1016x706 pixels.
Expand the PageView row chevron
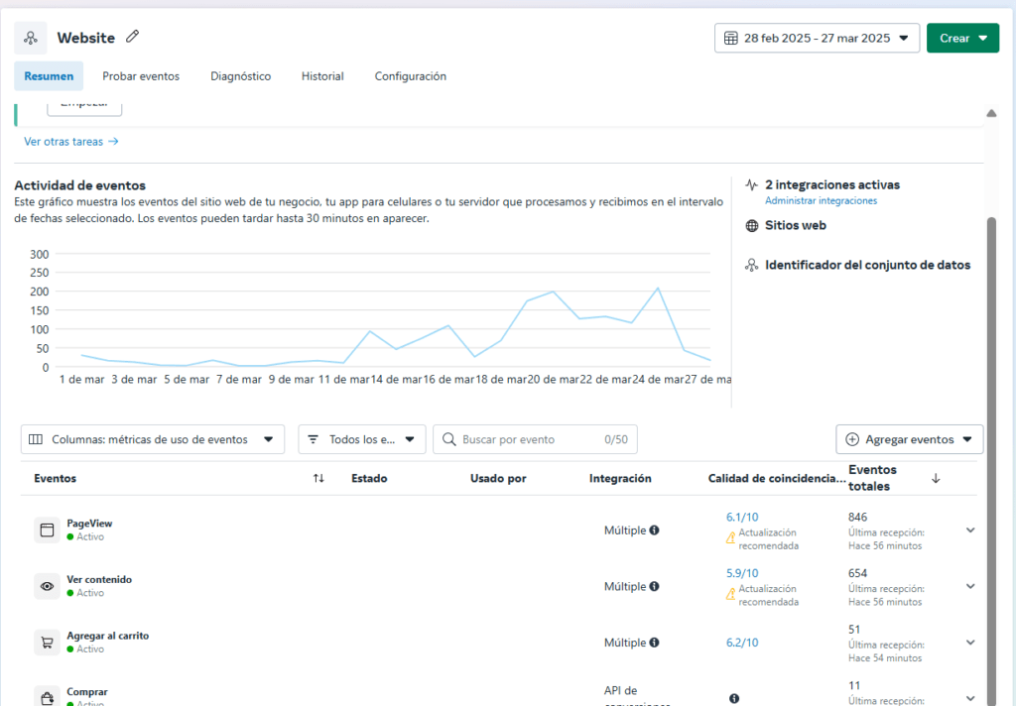[x=970, y=529]
